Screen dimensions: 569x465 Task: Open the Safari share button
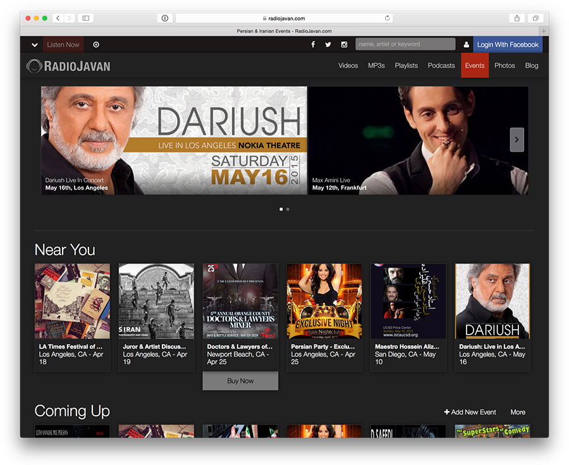point(517,18)
